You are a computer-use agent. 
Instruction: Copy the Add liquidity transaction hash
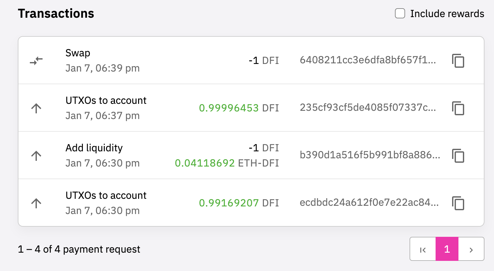click(x=458, y=156)
